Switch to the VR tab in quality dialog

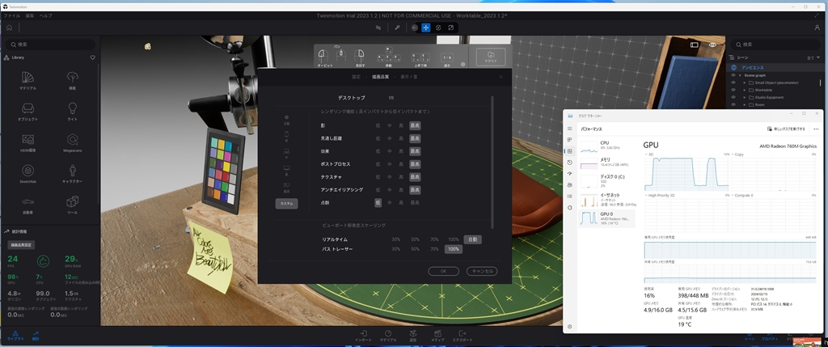coord(391,97)
